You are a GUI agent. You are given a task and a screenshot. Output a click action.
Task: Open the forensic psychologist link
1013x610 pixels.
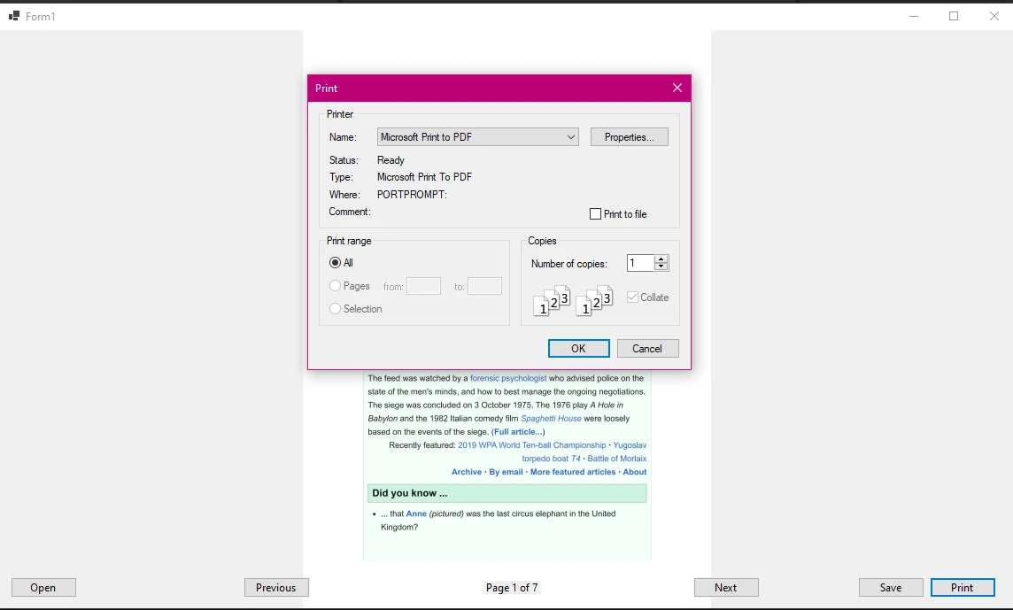tap(508, 378)
